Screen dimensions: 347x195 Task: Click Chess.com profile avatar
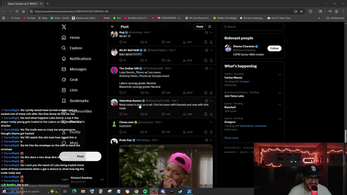point(114,124)
